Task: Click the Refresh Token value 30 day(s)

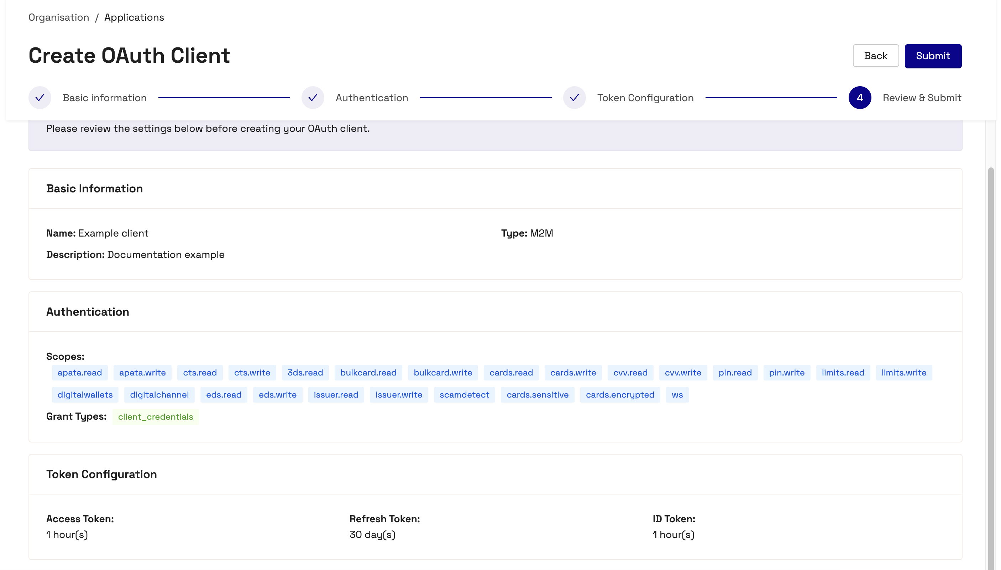Action: click(372, 534)
